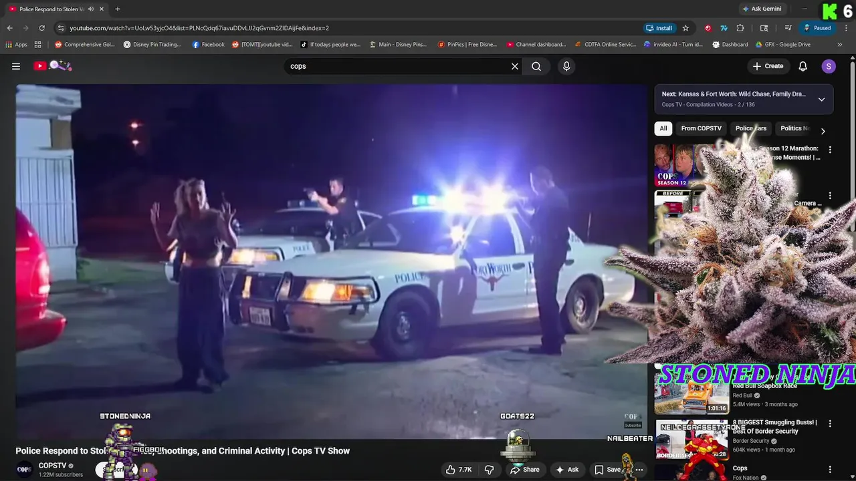Open Comprehensive Gol... bookmark
The width and height of the screenshot is (856, 481).
pyautogui.click(x=84, y=45)
